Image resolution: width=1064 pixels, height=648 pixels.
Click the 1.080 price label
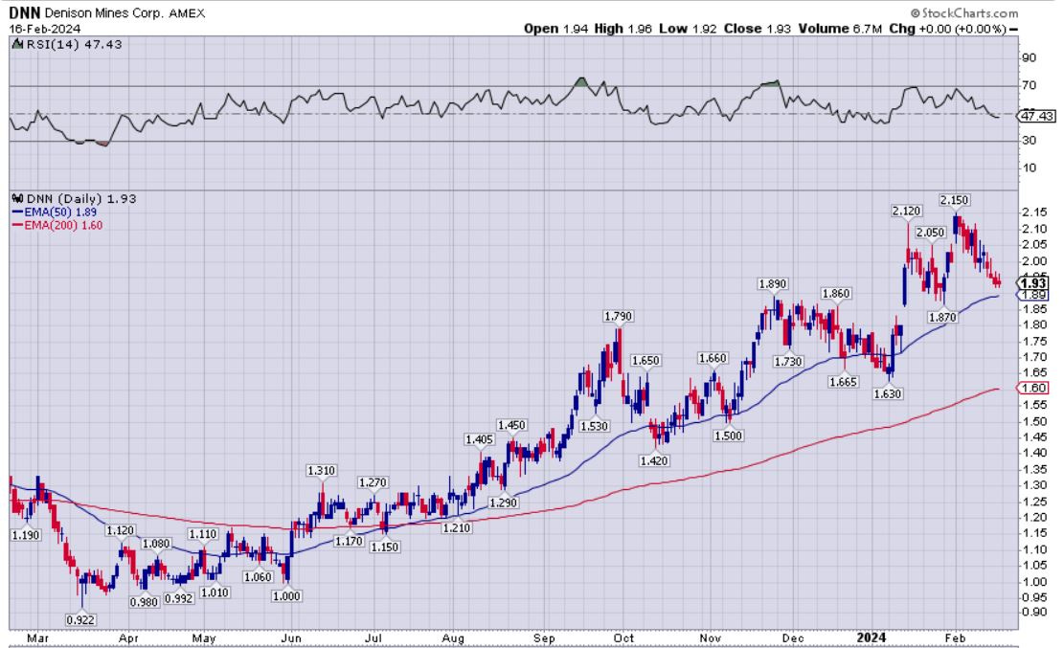click(156, 544)
